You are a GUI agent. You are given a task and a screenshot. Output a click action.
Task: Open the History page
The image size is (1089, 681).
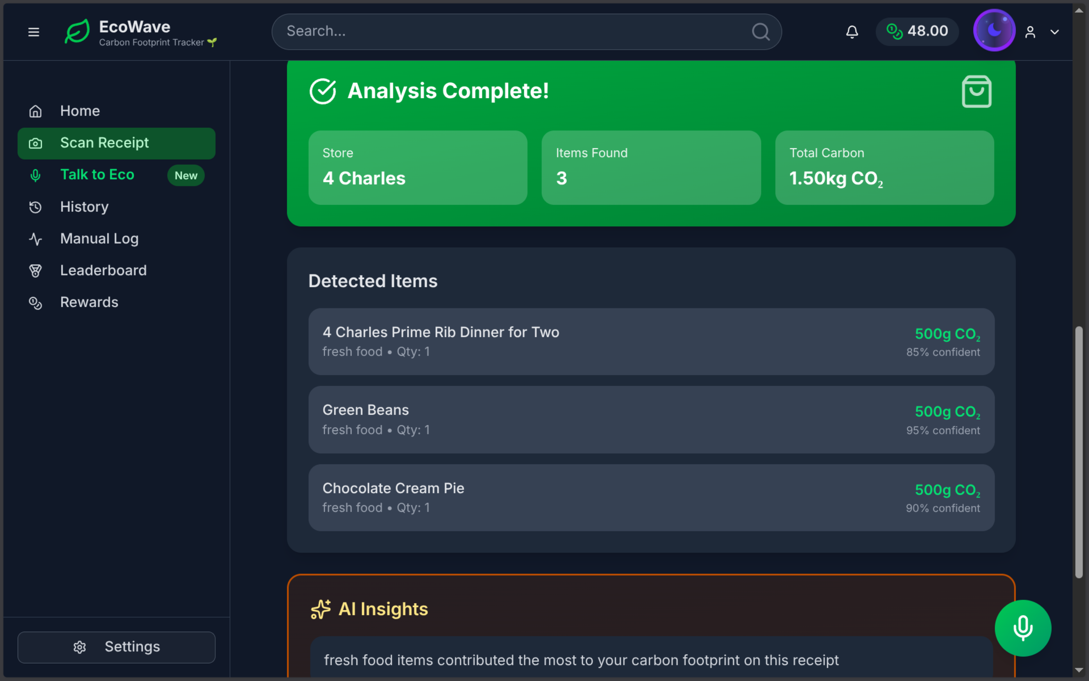pyautogui.click(x=84, y=207)
